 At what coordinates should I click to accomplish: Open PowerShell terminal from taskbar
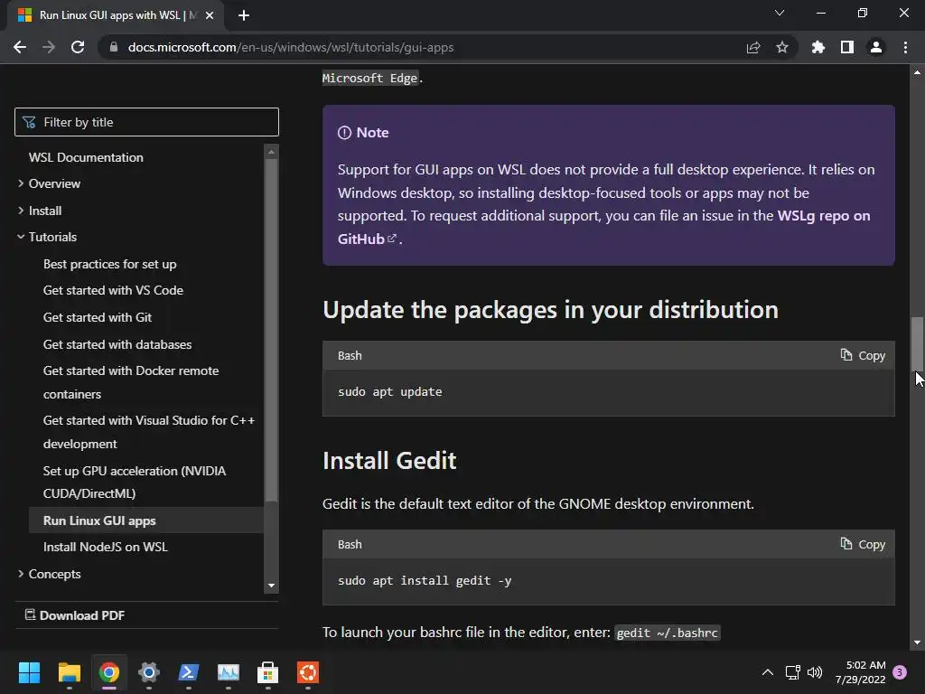click(189, 672)
